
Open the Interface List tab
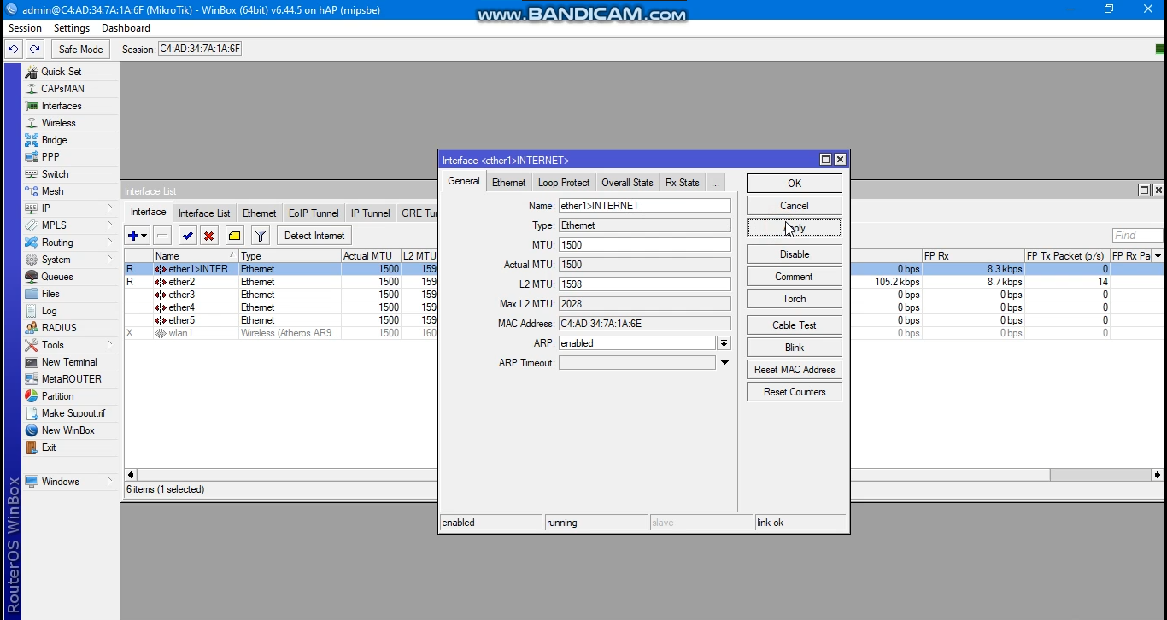pos(204,213)
